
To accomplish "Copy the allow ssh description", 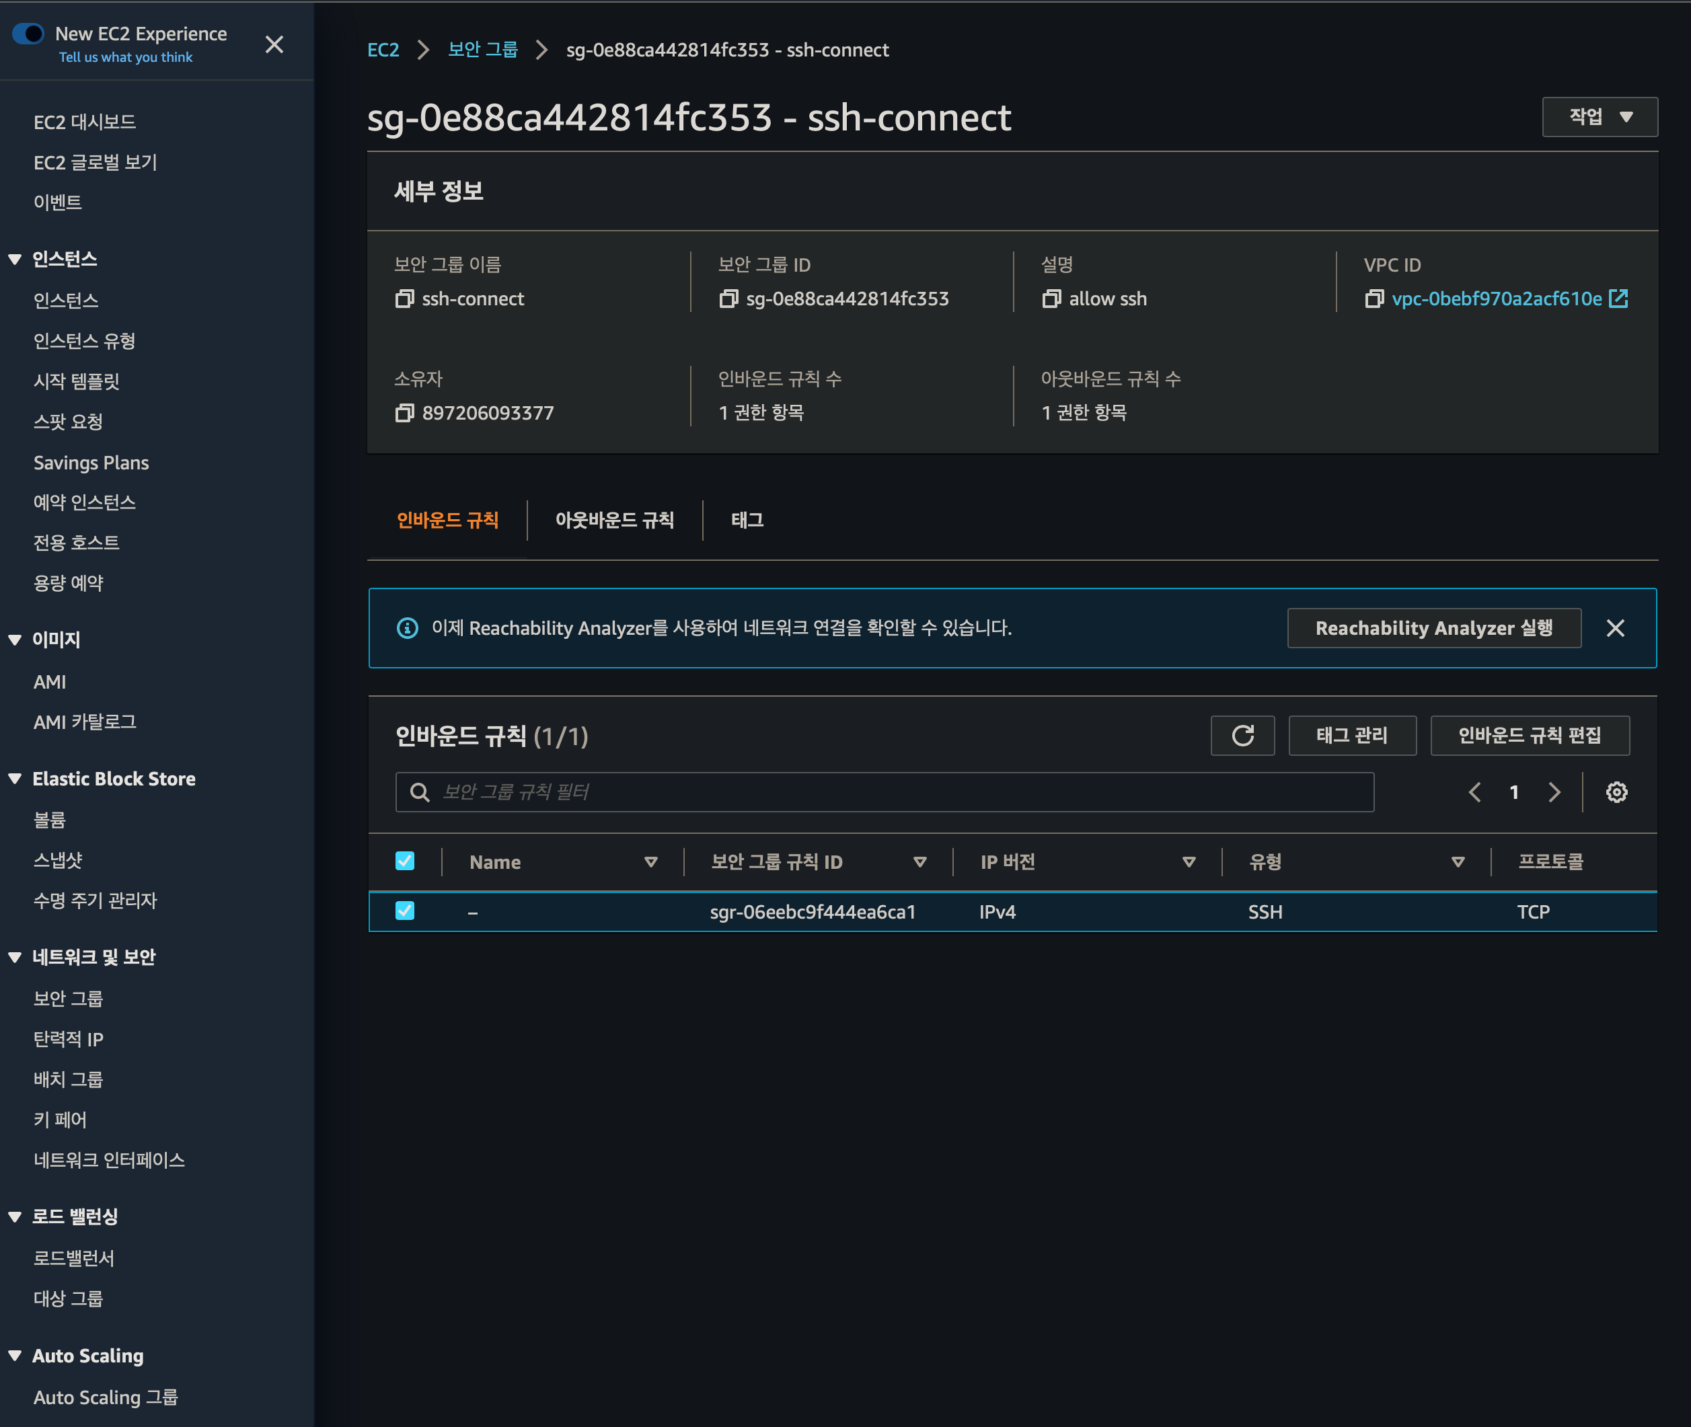I will (x=1051, y=299).
